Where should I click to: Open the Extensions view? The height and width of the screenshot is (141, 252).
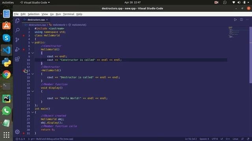(x=17, y=59)
